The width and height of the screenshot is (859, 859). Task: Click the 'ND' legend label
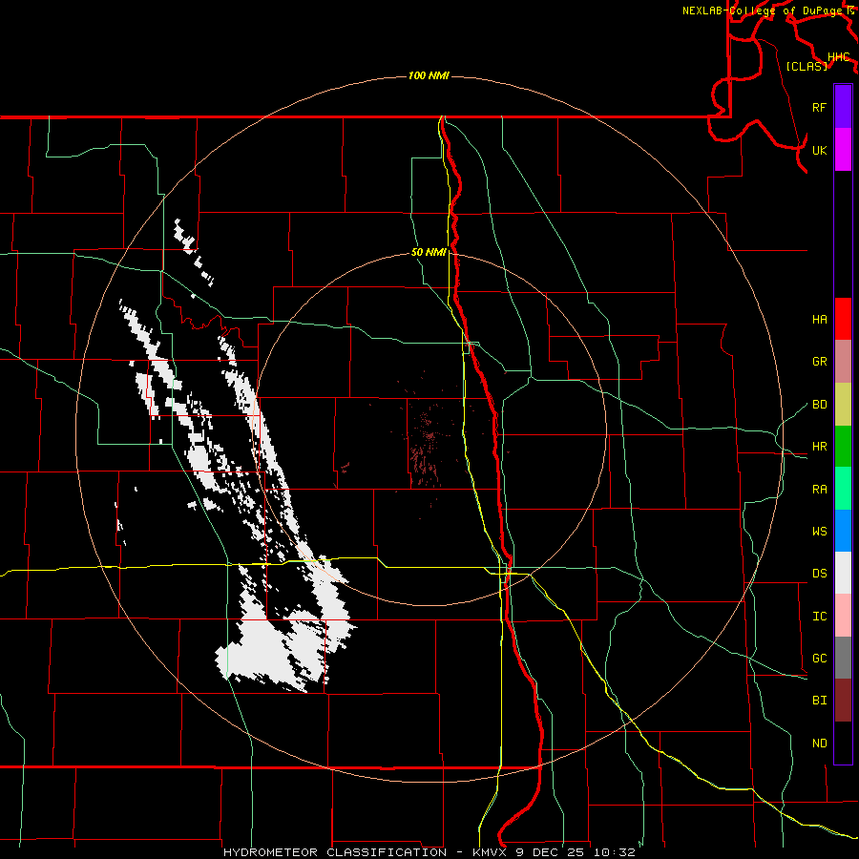819,744
